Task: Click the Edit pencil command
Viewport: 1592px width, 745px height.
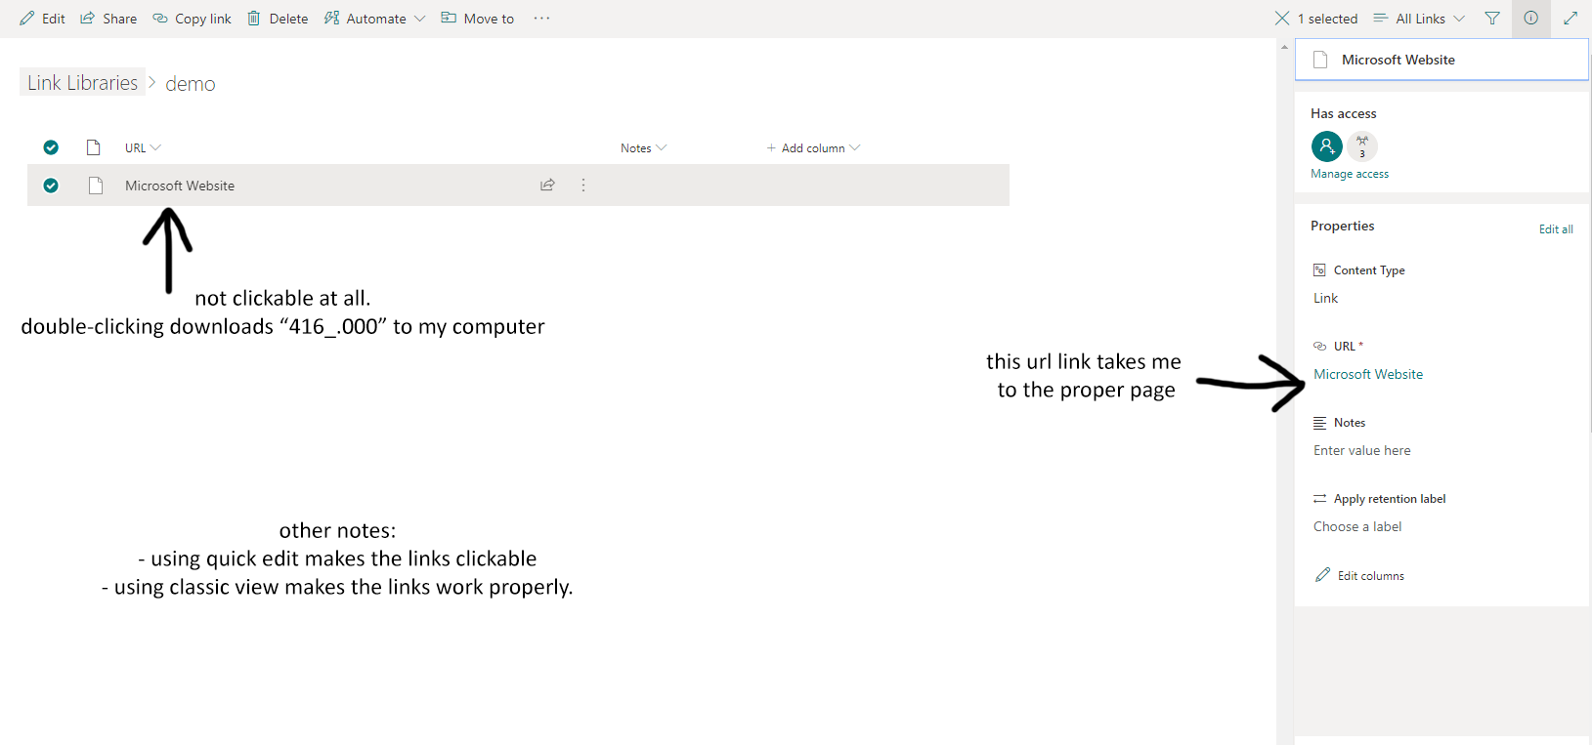Action: (x=42, y=19)
